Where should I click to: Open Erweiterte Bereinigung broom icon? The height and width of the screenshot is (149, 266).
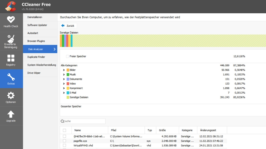pyautogui.click(x=11, y=39)
